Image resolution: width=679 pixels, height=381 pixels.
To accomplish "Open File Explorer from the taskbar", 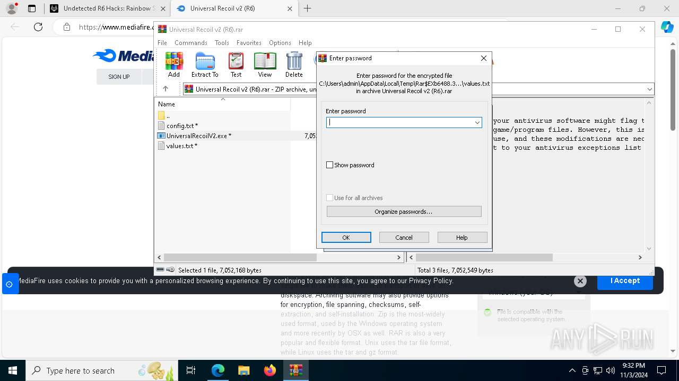I will [x=244, y=370].
